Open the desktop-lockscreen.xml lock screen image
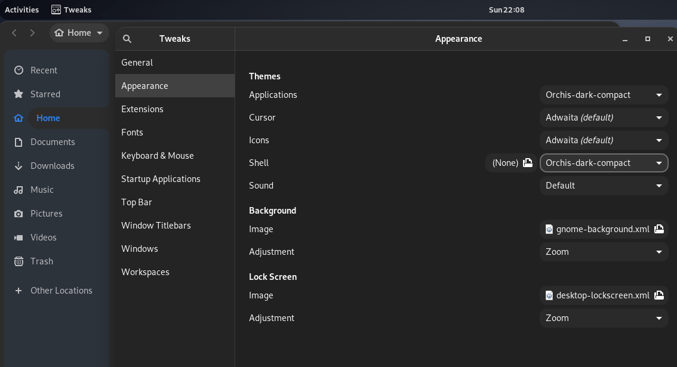This screenshot has width=677, height=367. (x=604, y=295)
